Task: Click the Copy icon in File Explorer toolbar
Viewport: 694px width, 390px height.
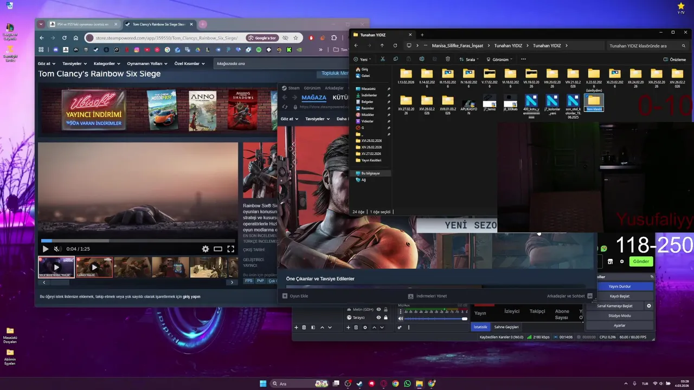Action: coord(396,59)
